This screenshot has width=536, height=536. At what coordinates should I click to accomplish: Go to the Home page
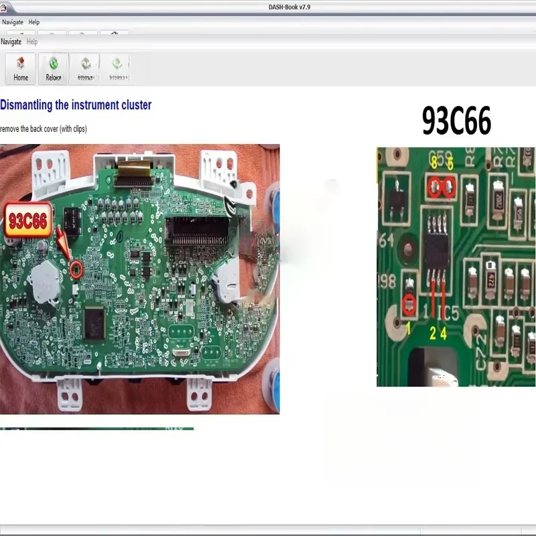(x=21, y=68)
